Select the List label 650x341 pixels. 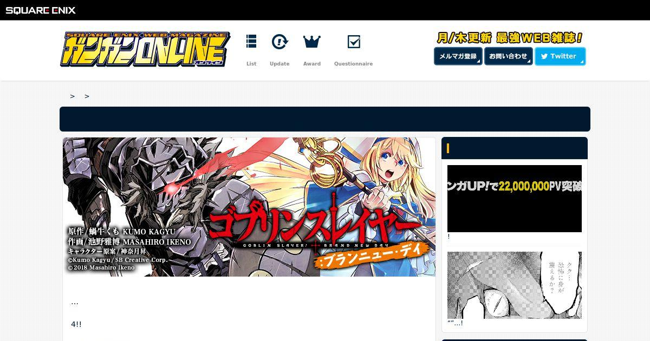pyautogui.click(x=251, y=64)
